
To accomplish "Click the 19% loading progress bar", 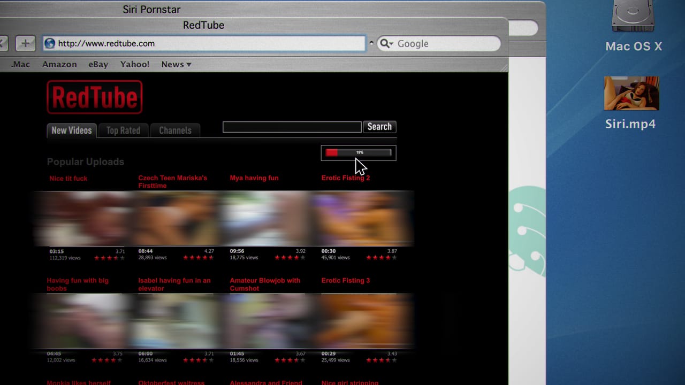I will [x=359, y=153].
